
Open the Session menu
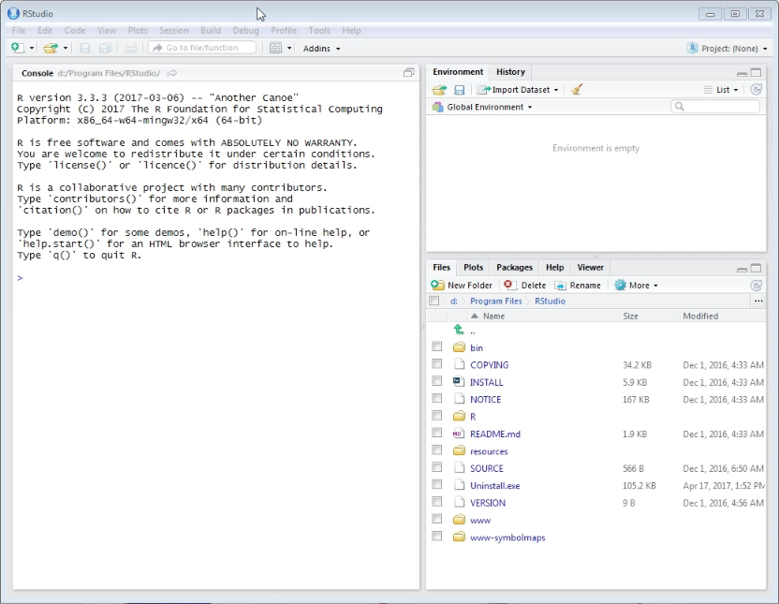tap(173, 30)
